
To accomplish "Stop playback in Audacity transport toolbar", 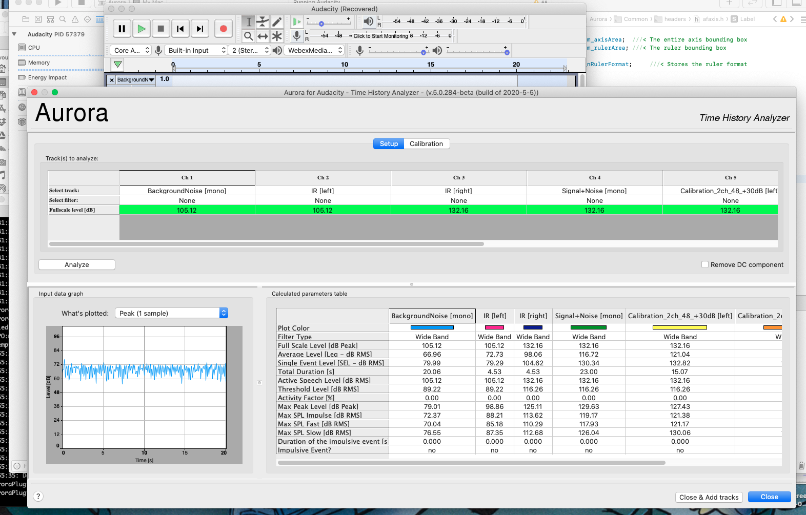I will pos(160,29).
